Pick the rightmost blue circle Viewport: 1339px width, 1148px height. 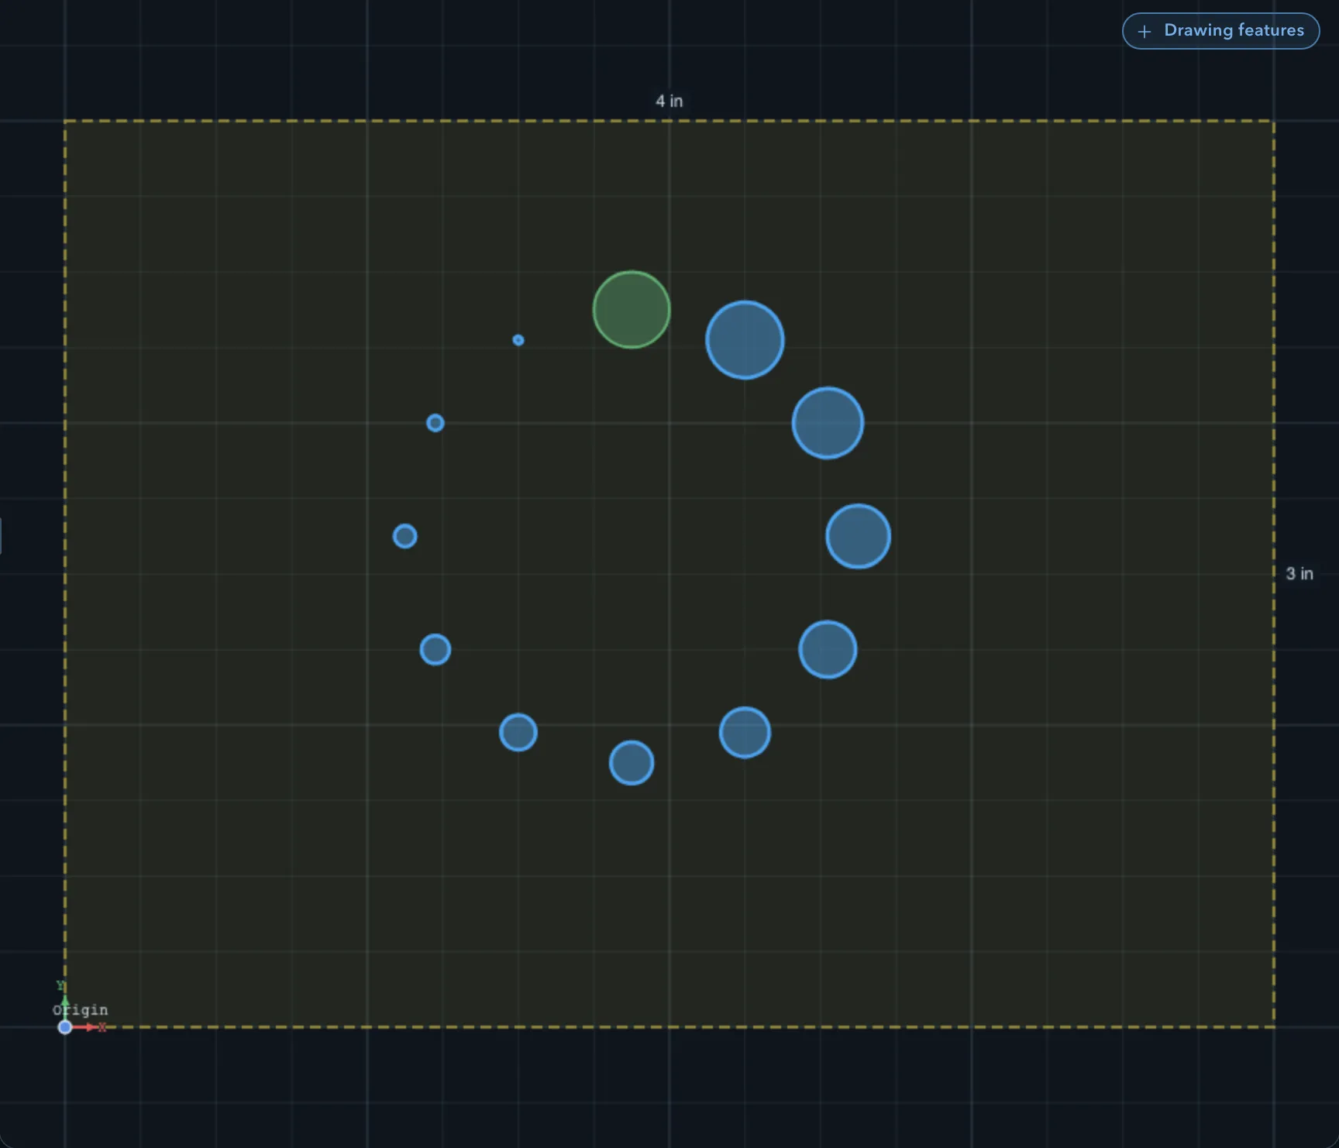pyautogui.click(x=858, y=536)
